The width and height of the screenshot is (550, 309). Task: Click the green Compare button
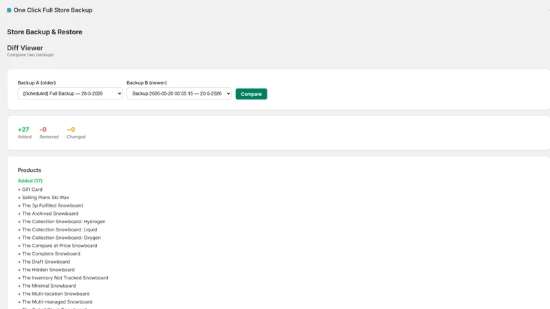(251, 94)
